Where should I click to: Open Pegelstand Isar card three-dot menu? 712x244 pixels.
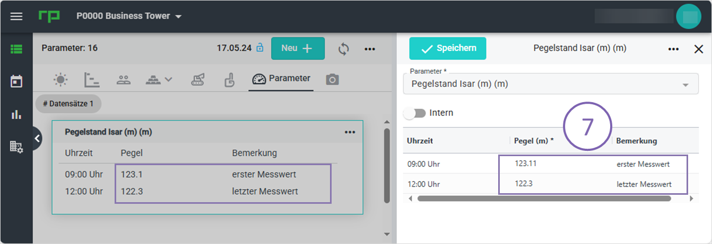pos(350,132)
